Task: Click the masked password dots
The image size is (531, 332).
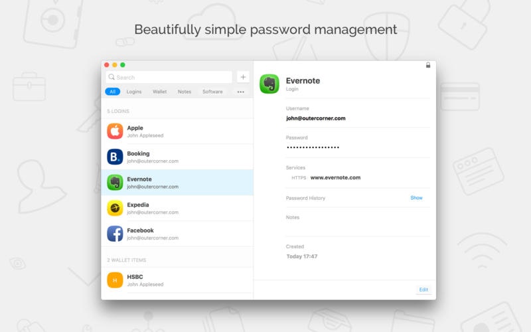Action: click(313, 147)
